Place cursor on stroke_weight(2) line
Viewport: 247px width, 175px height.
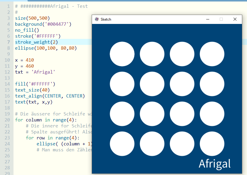(37, 42)
